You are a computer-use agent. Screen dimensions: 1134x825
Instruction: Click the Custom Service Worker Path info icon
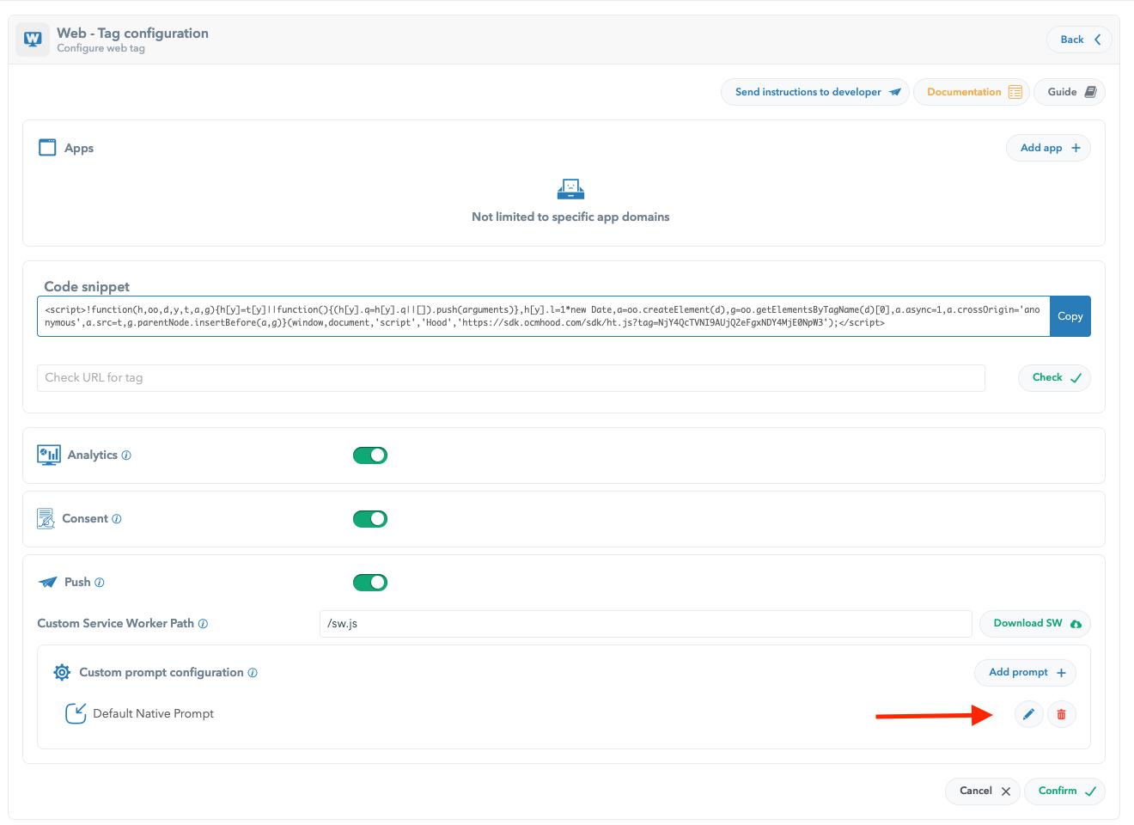tap(203, 624)
